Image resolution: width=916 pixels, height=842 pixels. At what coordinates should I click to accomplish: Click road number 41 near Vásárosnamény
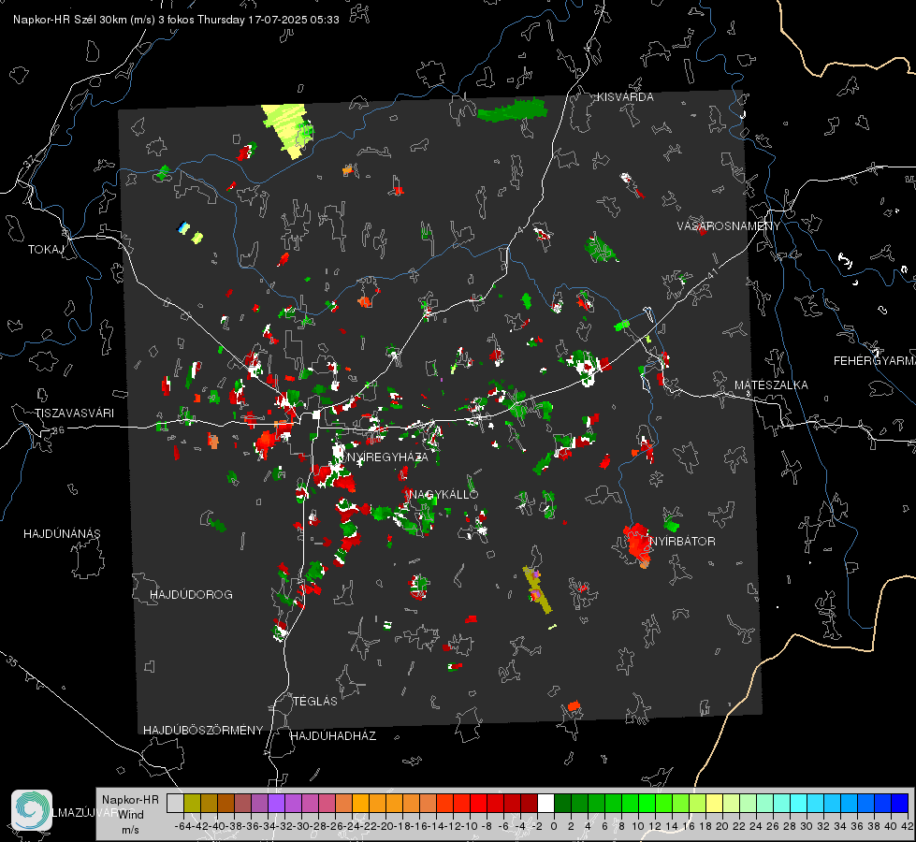tap(711, 273)
